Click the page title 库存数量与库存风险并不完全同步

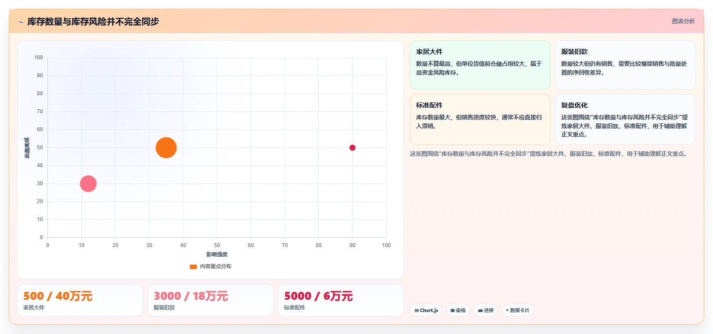click(x=93, y=22)
